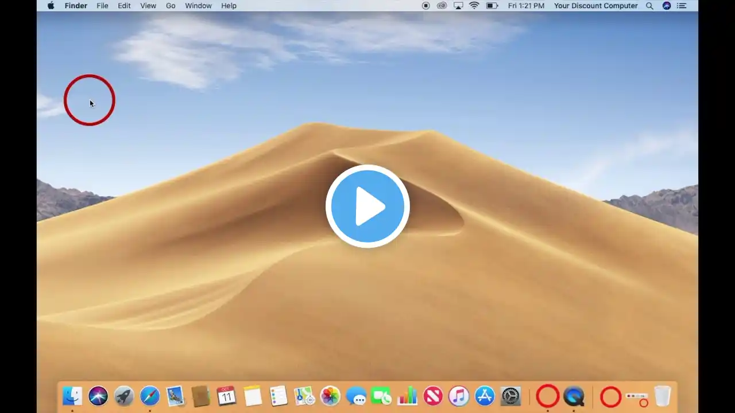Open the App Store
735x413 pixels.
coord(485,396)
